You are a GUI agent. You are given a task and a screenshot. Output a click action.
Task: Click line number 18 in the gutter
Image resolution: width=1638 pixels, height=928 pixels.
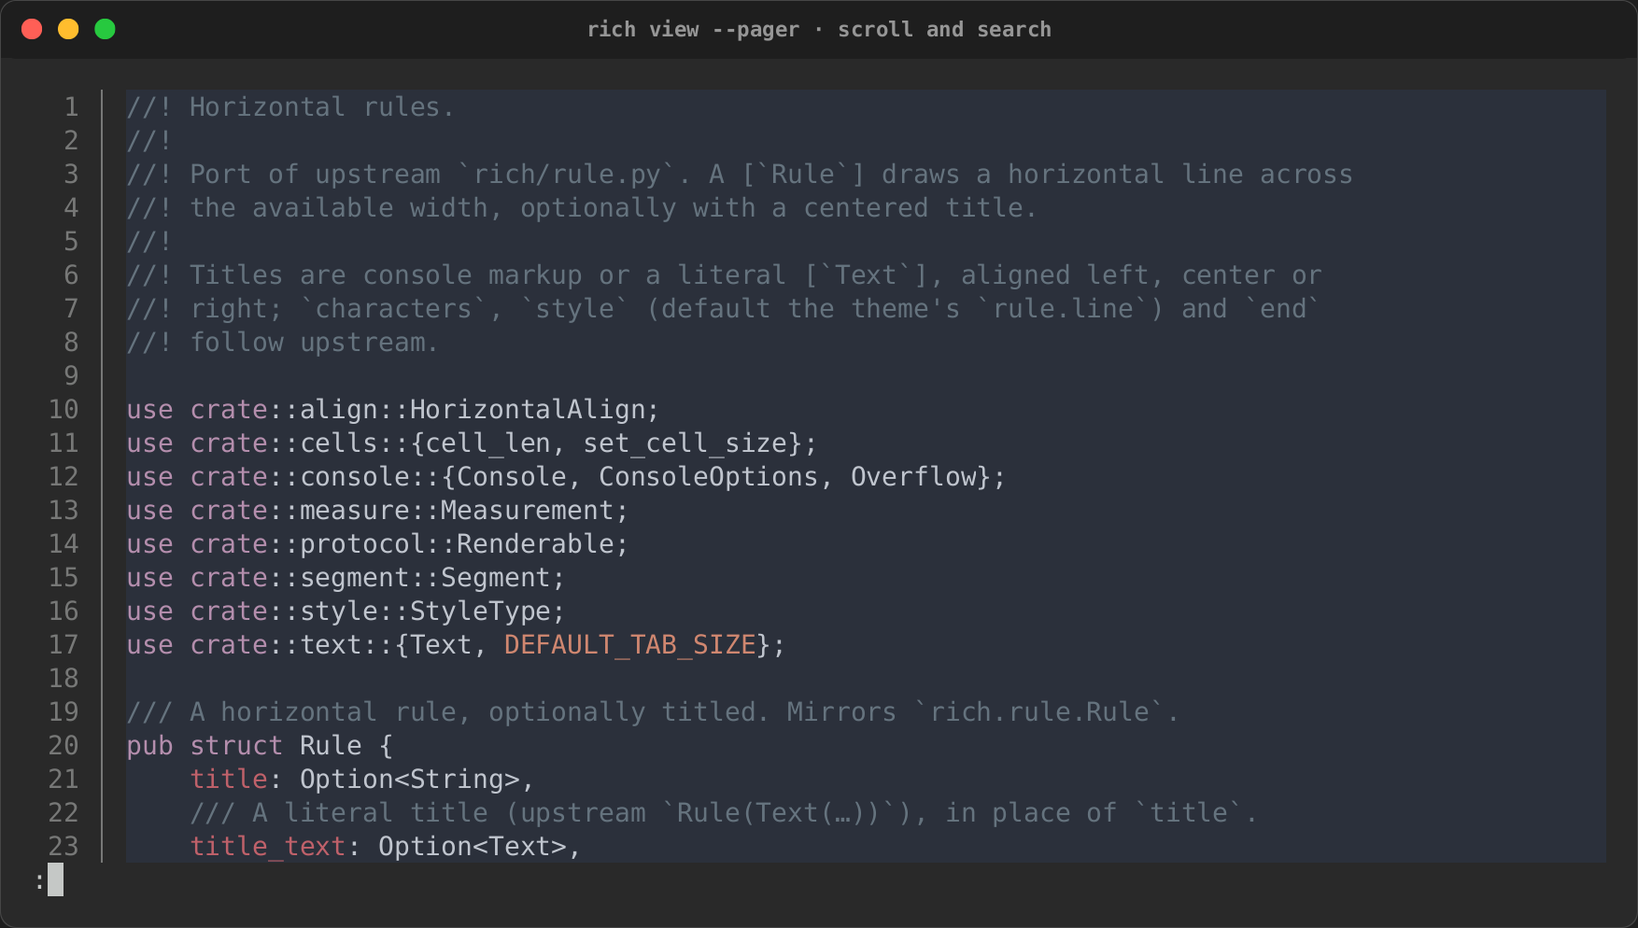(x=64, y=679)
